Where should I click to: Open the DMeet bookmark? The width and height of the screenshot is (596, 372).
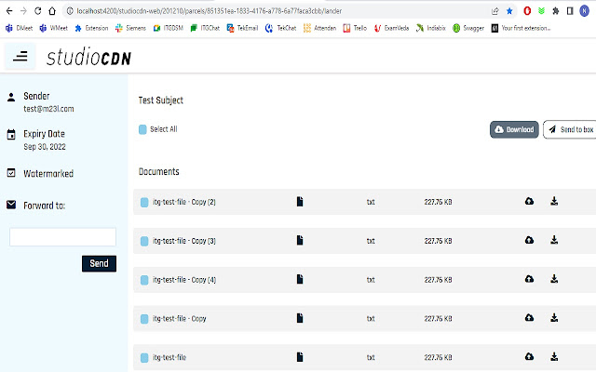coord(19,28)
